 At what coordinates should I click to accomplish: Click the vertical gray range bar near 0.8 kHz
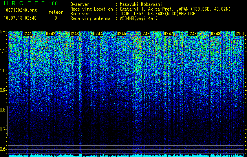point(7,121)
